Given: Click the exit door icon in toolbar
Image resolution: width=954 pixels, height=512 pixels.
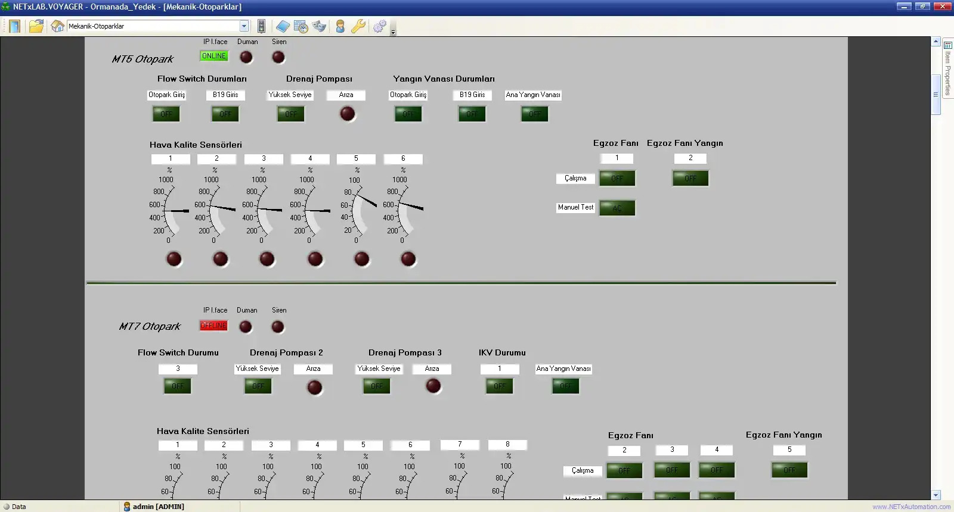Looking at the screenshot, I should 14,26.
